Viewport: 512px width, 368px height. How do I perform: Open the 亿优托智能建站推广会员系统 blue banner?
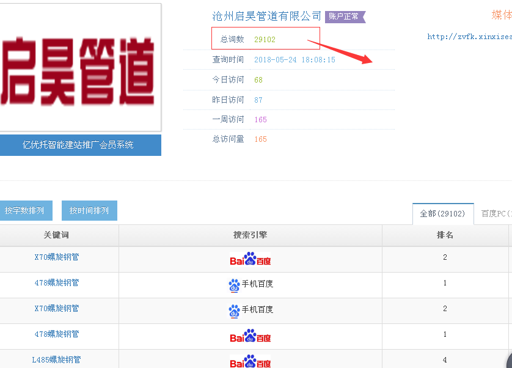78,145
